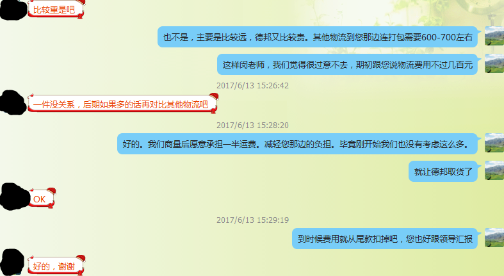
Task: Click avatar beside 承担一半运费 message
Action: point(494,143)
